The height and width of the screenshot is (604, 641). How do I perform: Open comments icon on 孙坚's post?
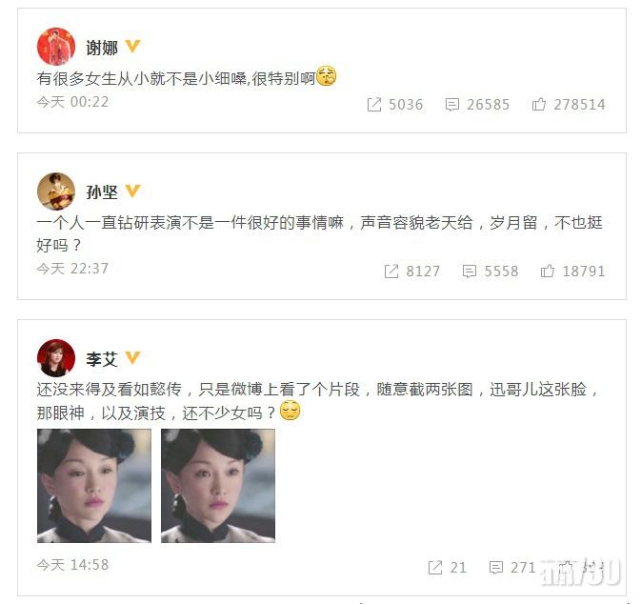click(x=469, y=272)
